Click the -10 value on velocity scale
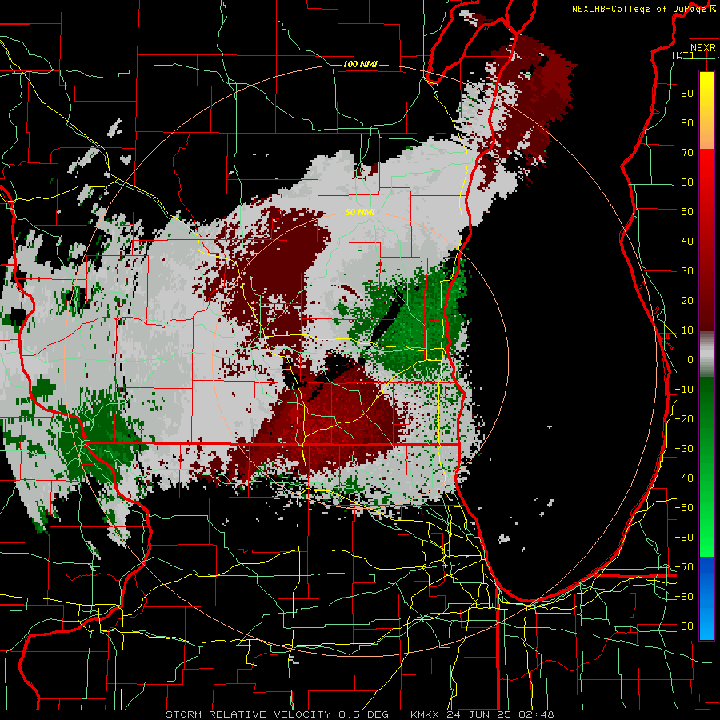Screen dimensions: 720x720 tap(684, 390)
